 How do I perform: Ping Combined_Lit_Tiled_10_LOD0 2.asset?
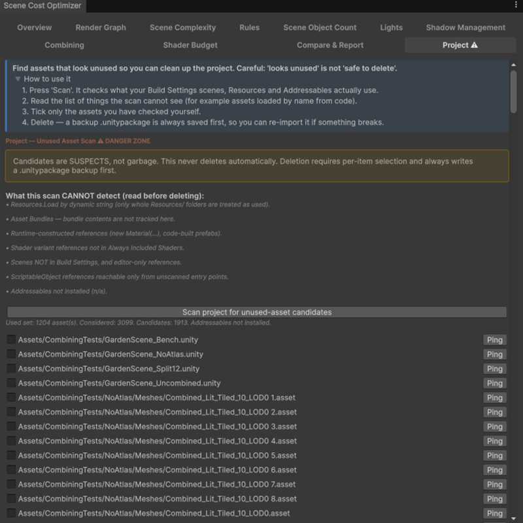pos(495,413)
